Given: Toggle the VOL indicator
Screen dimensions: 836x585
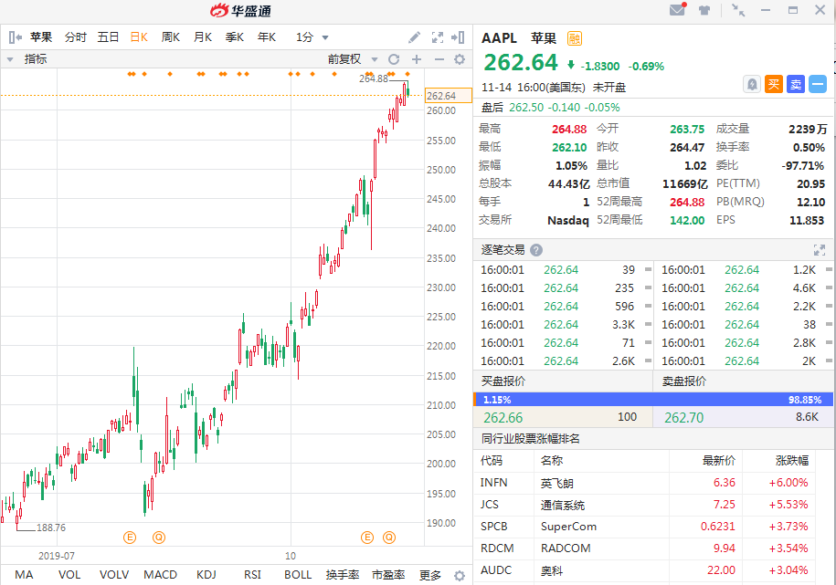Looking at the screenshot, I should coord(69,575).
